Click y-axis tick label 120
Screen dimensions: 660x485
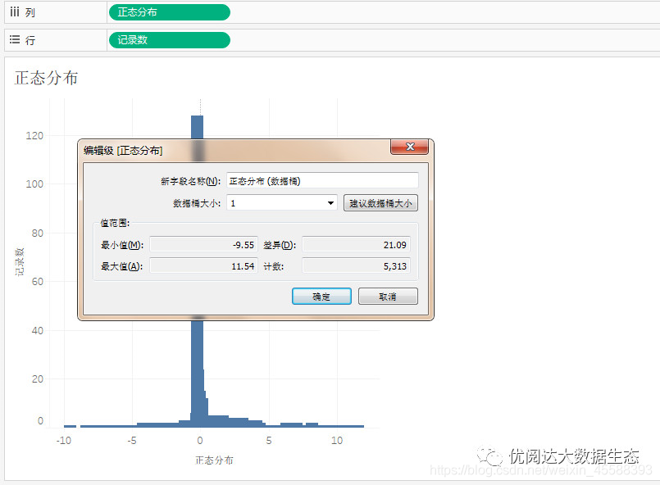(x=34, y=135)
